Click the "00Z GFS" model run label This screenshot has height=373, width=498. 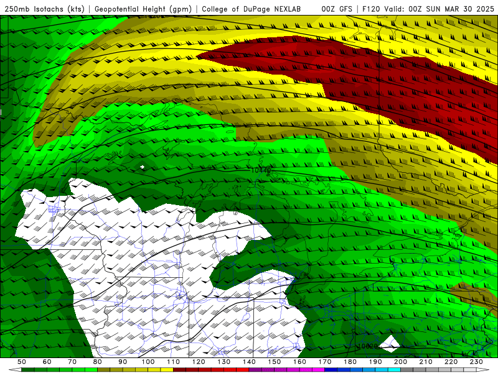(337, 9)
